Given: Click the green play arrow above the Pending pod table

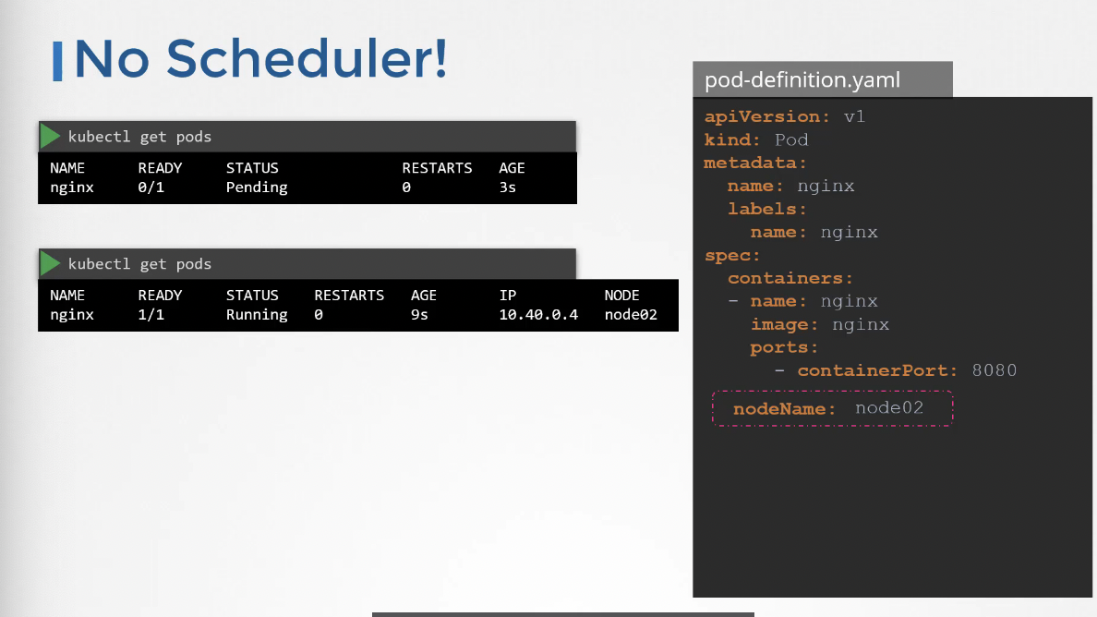Looking at the screenshot, I should 51,137.
